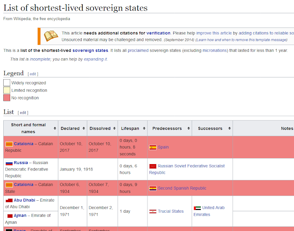The height and width of the screenshot is (231, 294).
Task: Click the Catalonia flag in the Catalan State row
Action: [x=9, y=185]
